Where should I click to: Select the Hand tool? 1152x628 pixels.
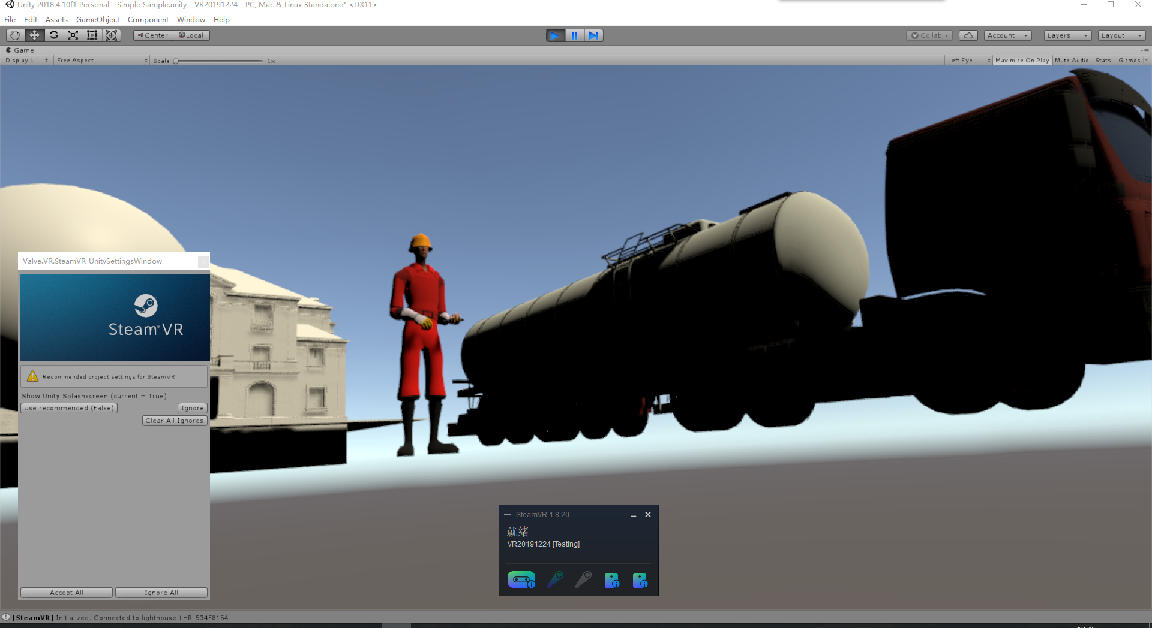click(x=15, y=35)
